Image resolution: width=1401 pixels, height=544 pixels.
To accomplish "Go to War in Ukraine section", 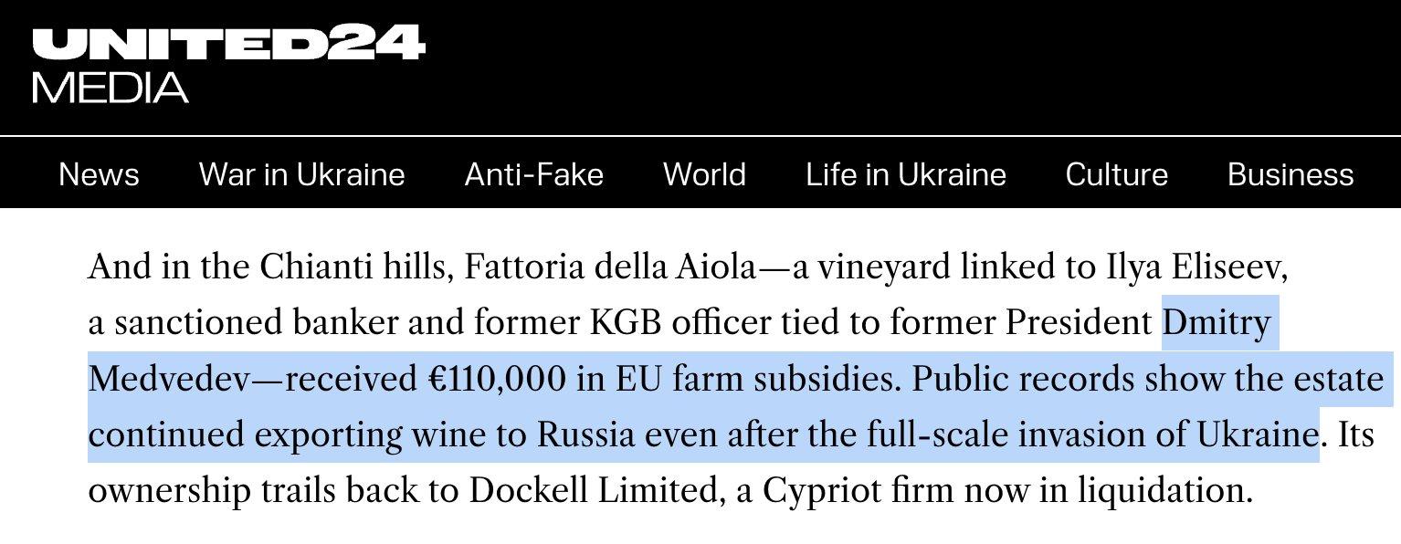I will tap(301, 174).
